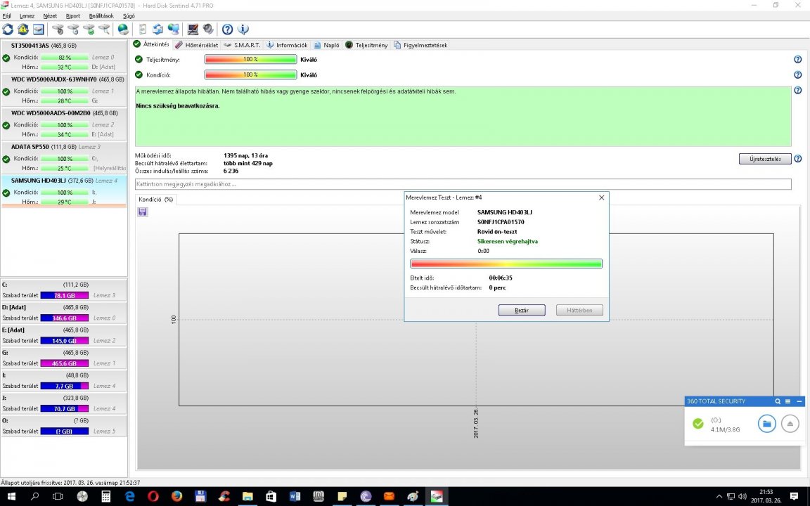
Task: Click the disk test progress bar
Action: click(506, 264)
